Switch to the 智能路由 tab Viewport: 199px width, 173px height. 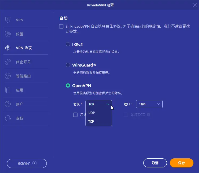tap(26, 76)
